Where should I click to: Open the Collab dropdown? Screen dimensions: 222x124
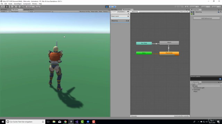179,7
